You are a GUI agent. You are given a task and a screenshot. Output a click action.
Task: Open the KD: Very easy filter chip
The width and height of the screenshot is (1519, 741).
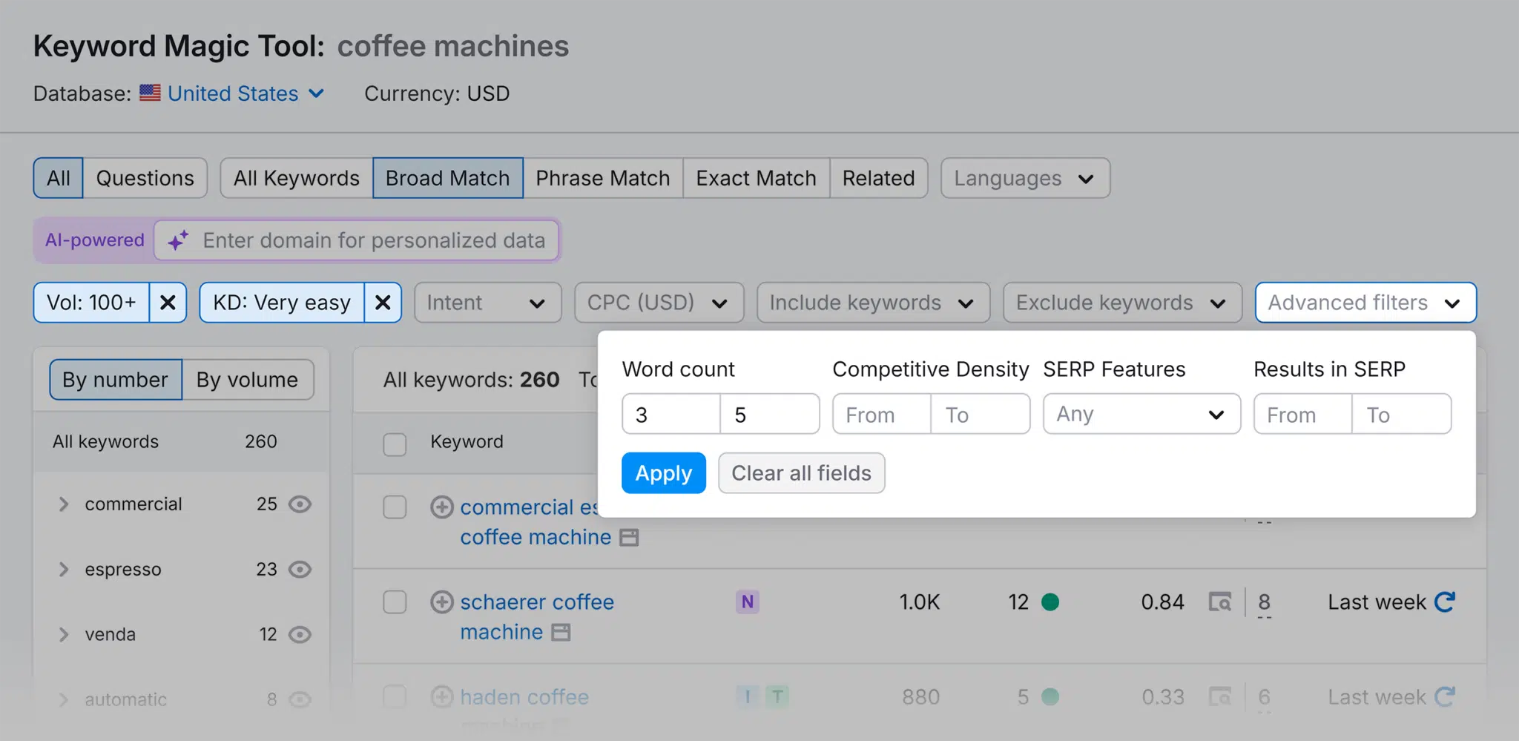pyautogui.click(x=282, y=303)
